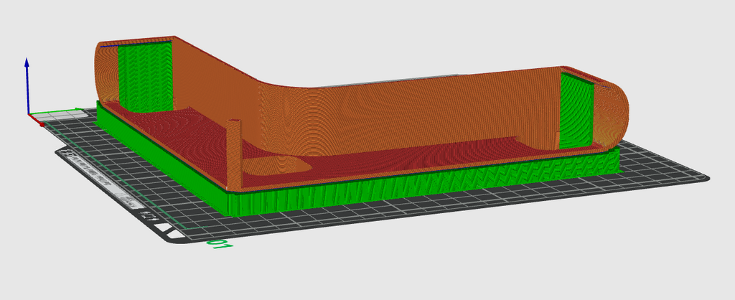Click the green support column in the model's left end
This screenshot has height=300, width=735.
(x=145, y=78)
